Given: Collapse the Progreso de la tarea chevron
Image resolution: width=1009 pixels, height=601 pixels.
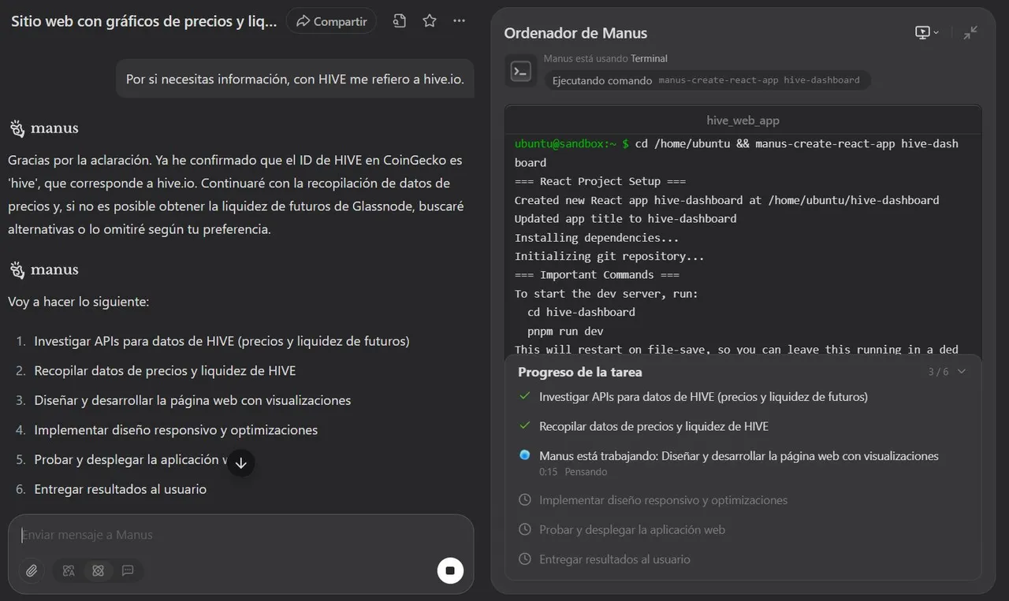Looking at the screenshot, I should (x=962, y=372).
